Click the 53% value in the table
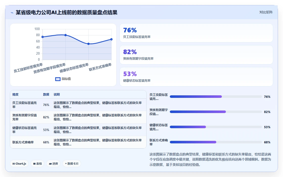The image size is (283, 177). click(x=46, y=130)
